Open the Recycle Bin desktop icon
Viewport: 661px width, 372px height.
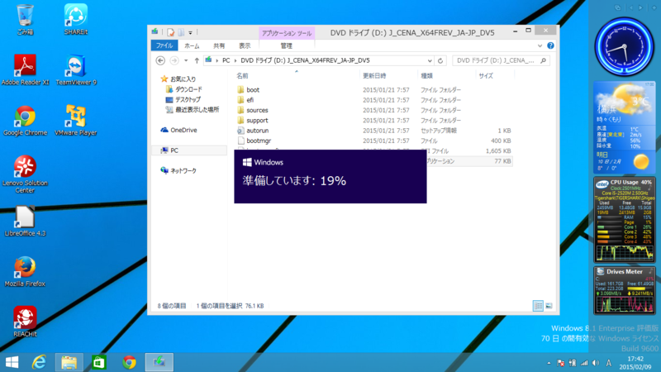[25, 19]
